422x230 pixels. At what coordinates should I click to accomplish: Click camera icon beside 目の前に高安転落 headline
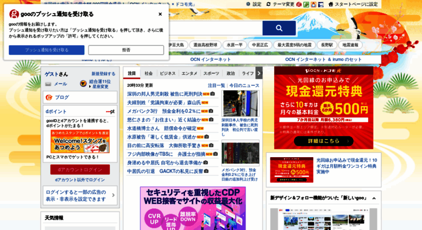pyautogui.click(x=211, y=145)
